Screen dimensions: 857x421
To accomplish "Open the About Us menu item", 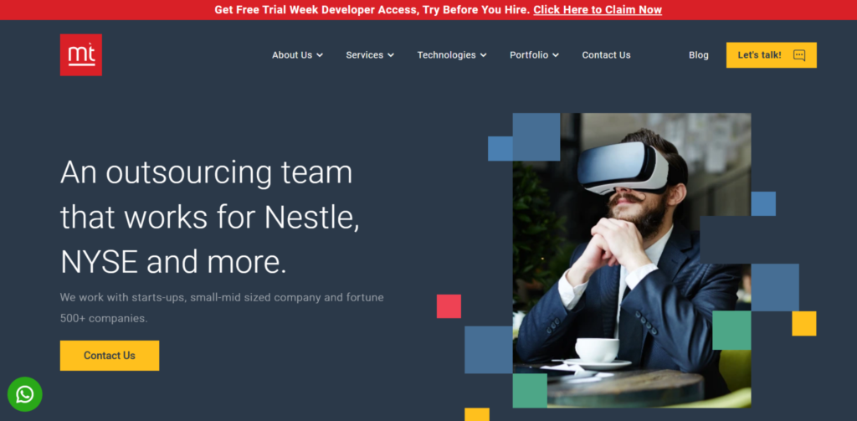I will click(292, 55).
